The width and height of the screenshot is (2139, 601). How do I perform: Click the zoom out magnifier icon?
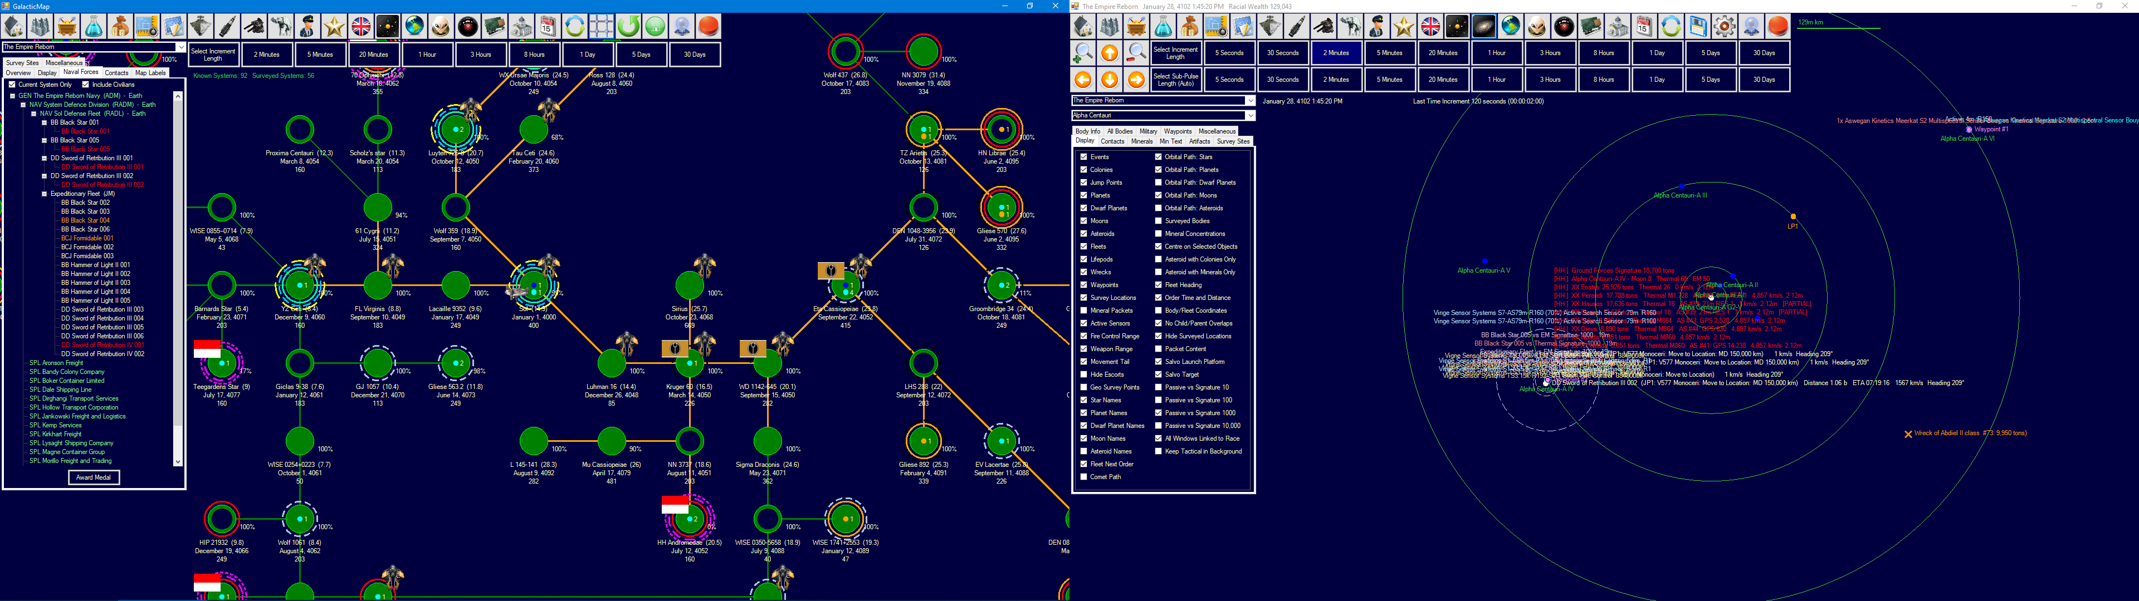pos(1136,53)
